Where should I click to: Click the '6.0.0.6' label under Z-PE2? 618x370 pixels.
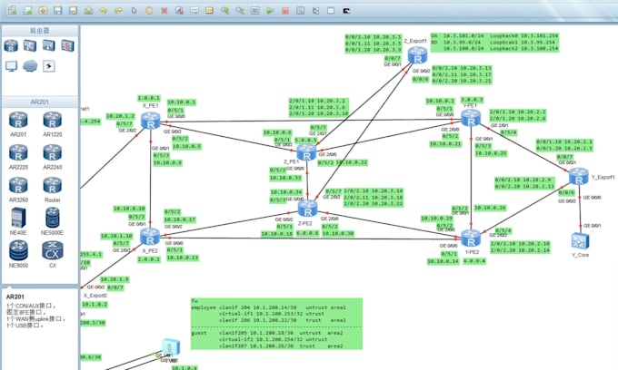coord(307,233)
